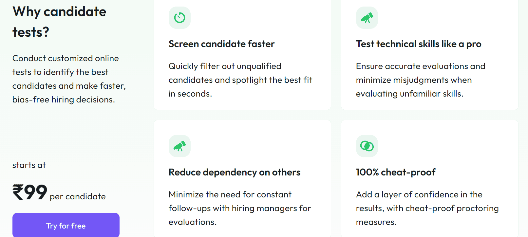Click the Minimize the need for follow-ups description
The image size is (528, 237).
(239, 208)
